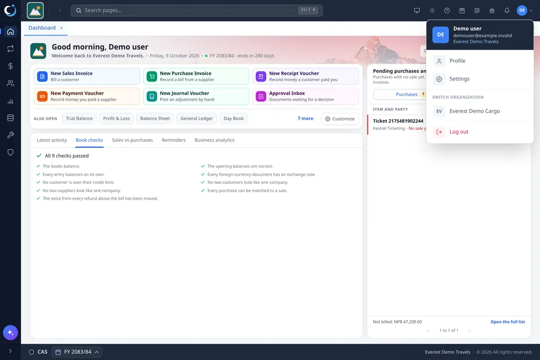
Task: Select the Business analytics tab
Action: pyautogui.click(x=214, y=140)
